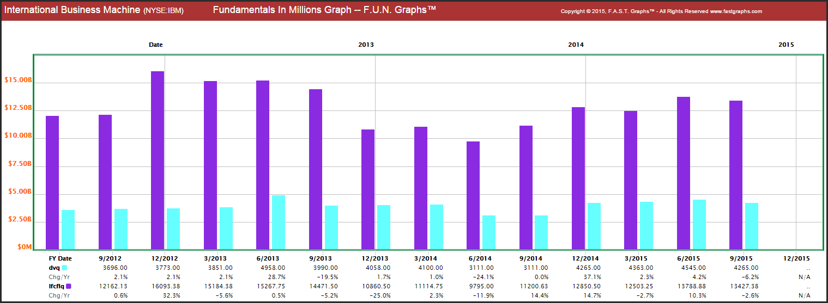
Task: Select the purple bar for 9/2015
Action: [x=736, y=175]
